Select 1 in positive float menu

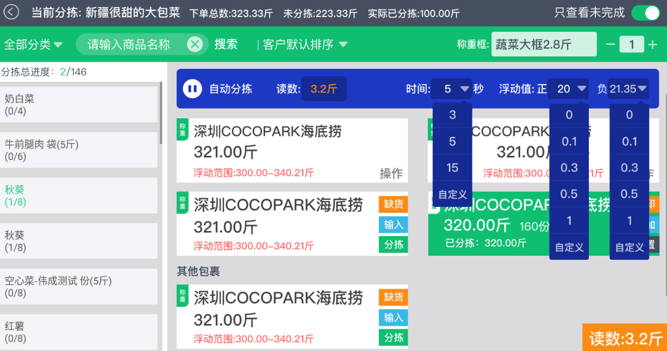click(x=569, y=220)
